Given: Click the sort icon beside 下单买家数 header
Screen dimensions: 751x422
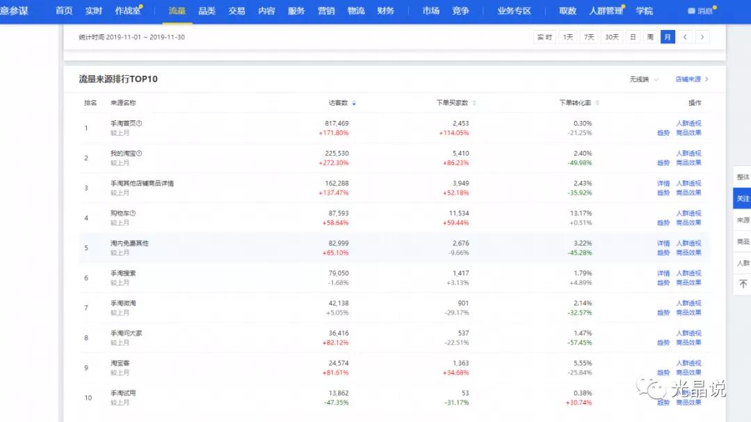Looking at the screenshot, I should 473,103.
